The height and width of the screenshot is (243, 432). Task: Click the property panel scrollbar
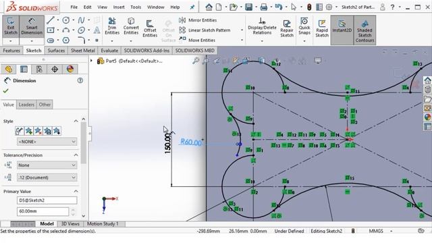click(84, 143)
